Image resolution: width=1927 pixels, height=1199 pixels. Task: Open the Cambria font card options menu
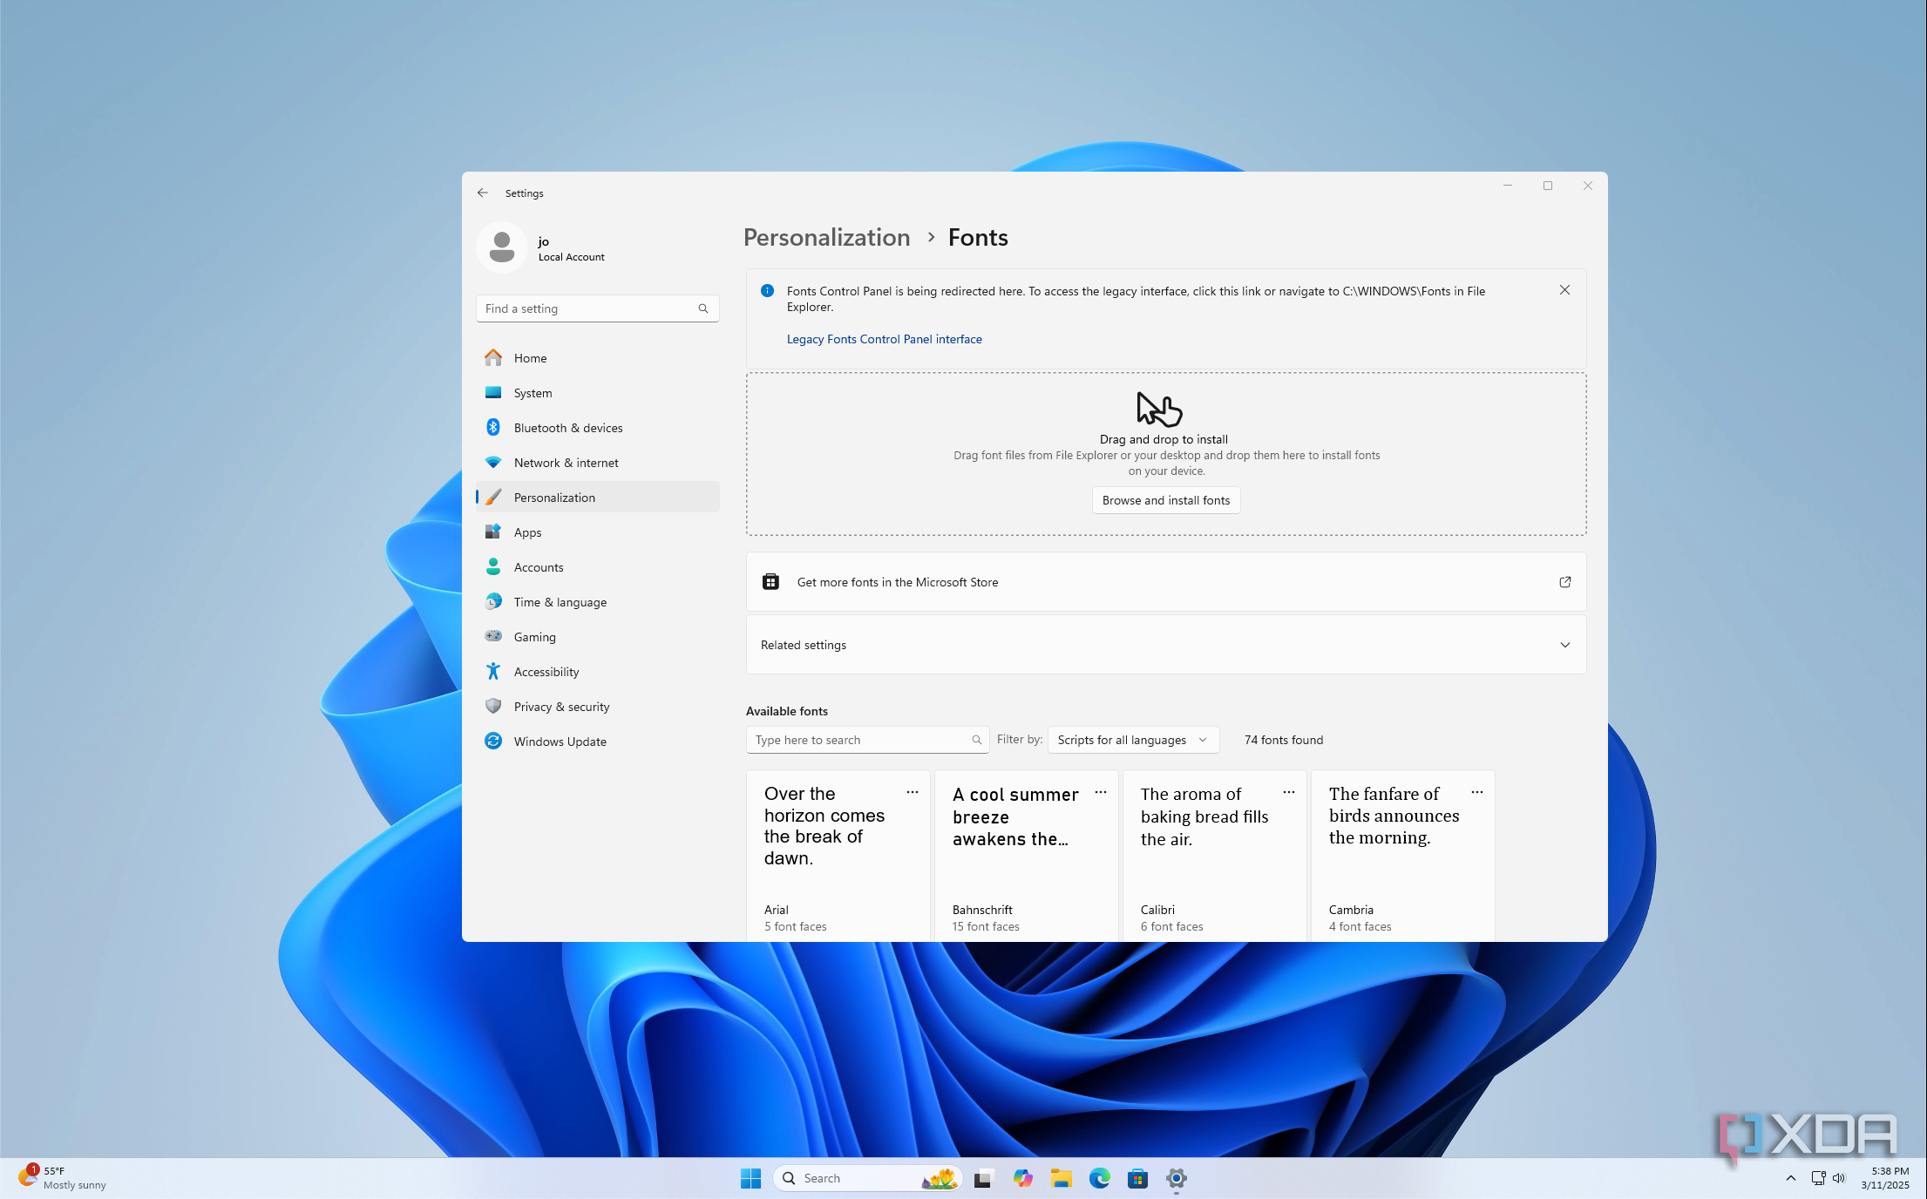[x=1476, y=792]
